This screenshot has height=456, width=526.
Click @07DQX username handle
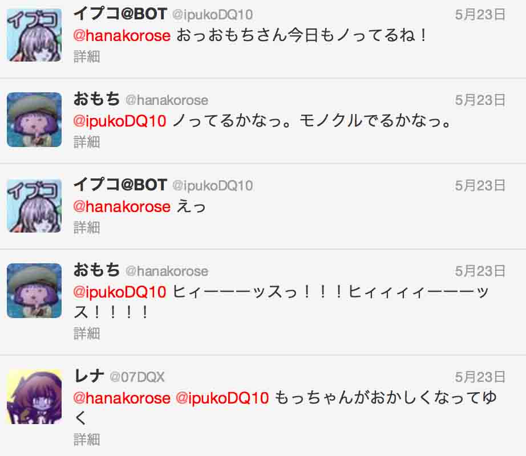[137, 377]
